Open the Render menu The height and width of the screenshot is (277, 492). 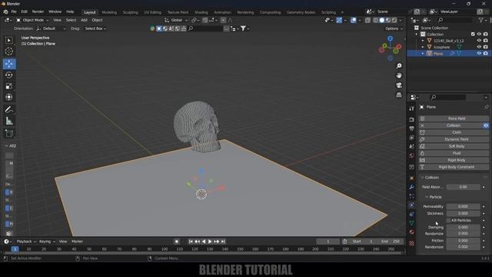coord(38,12)
